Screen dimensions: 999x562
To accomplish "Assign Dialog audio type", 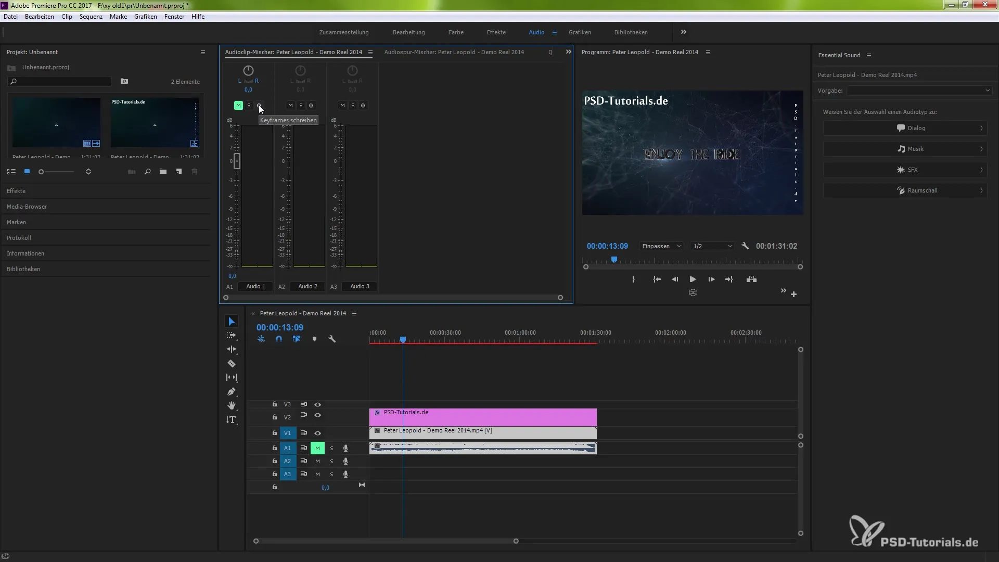I will (x=905, y=128).
